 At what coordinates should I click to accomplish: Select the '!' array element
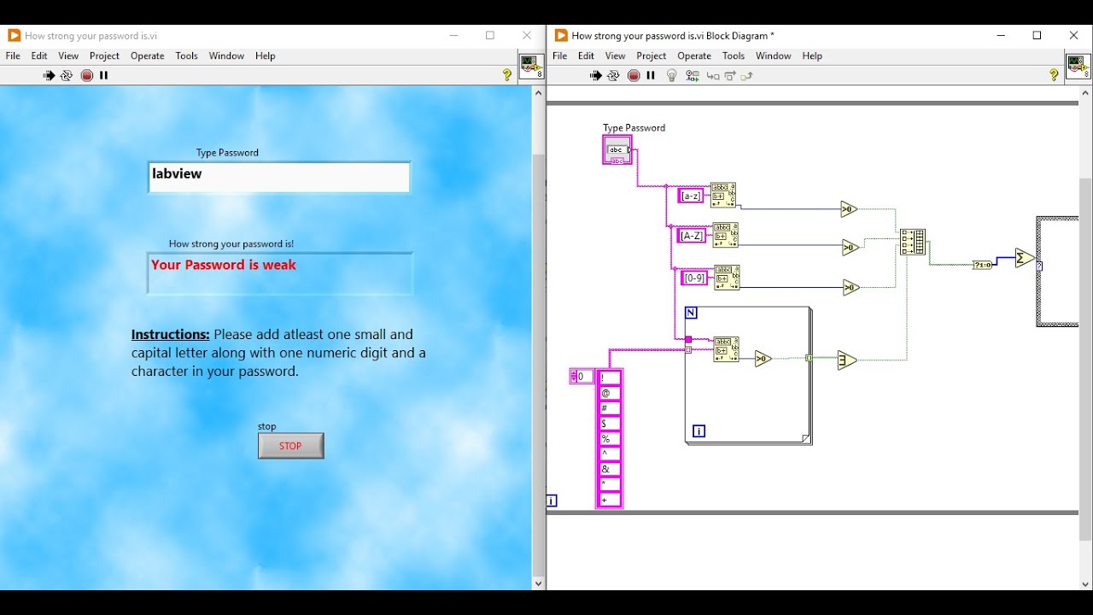point(610,378)
